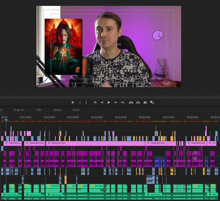The image size is (220, 201).
Task: Click the Add Marker button
Action: (x=72, y=102)
